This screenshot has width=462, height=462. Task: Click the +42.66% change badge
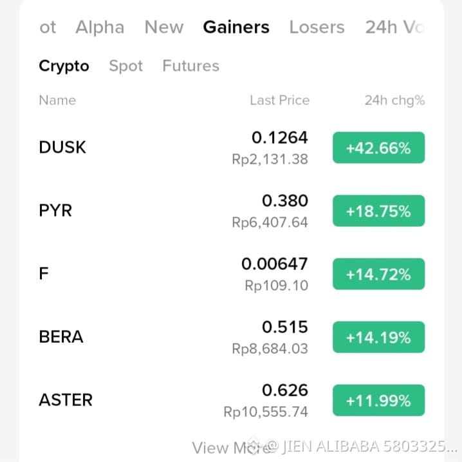click(x=378, y=148)
